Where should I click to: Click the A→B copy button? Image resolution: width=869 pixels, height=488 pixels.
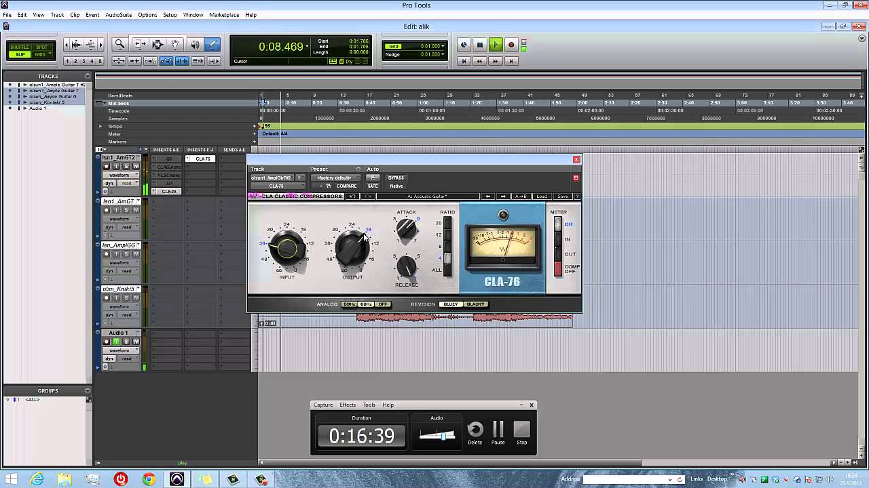521,197
